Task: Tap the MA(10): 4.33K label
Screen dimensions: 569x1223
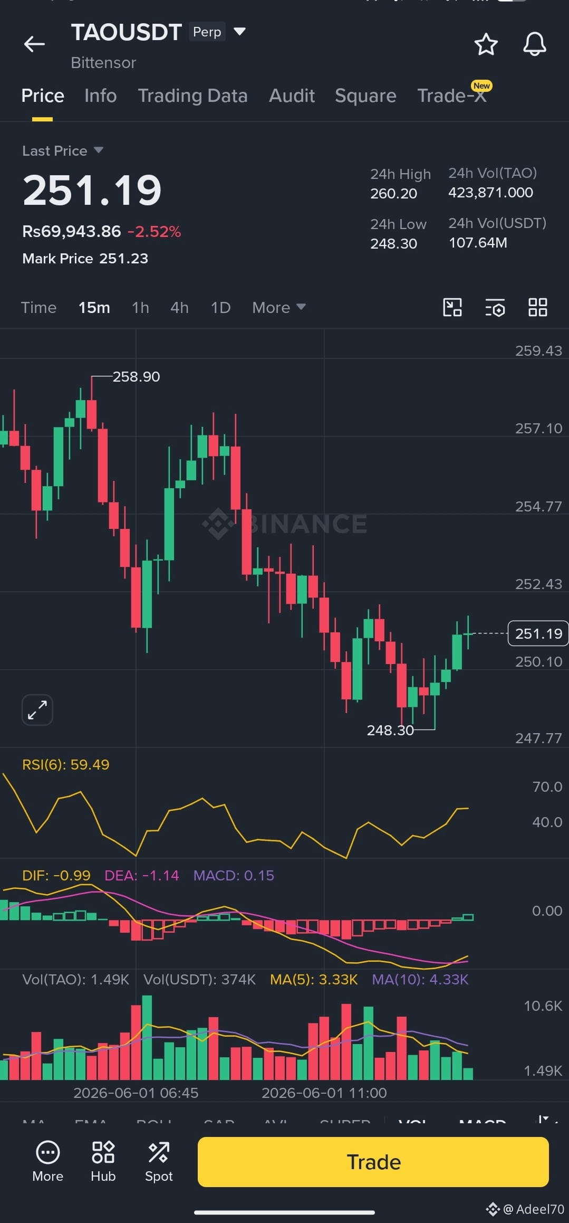Action: (x=420, y=979)
